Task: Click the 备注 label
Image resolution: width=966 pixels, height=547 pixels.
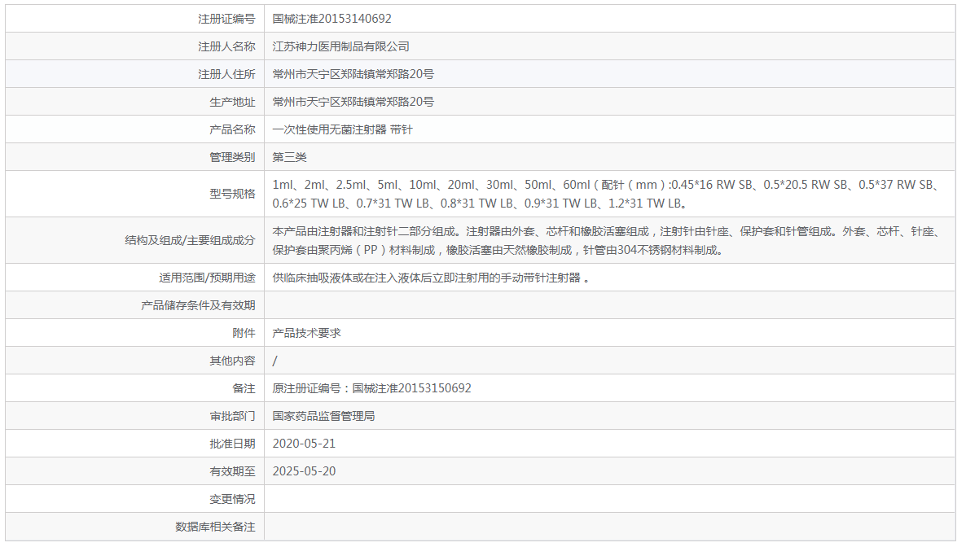Action: coord(244,389)
